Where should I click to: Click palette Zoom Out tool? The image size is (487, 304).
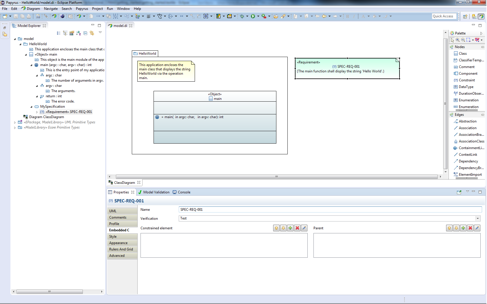click(463, 40)
